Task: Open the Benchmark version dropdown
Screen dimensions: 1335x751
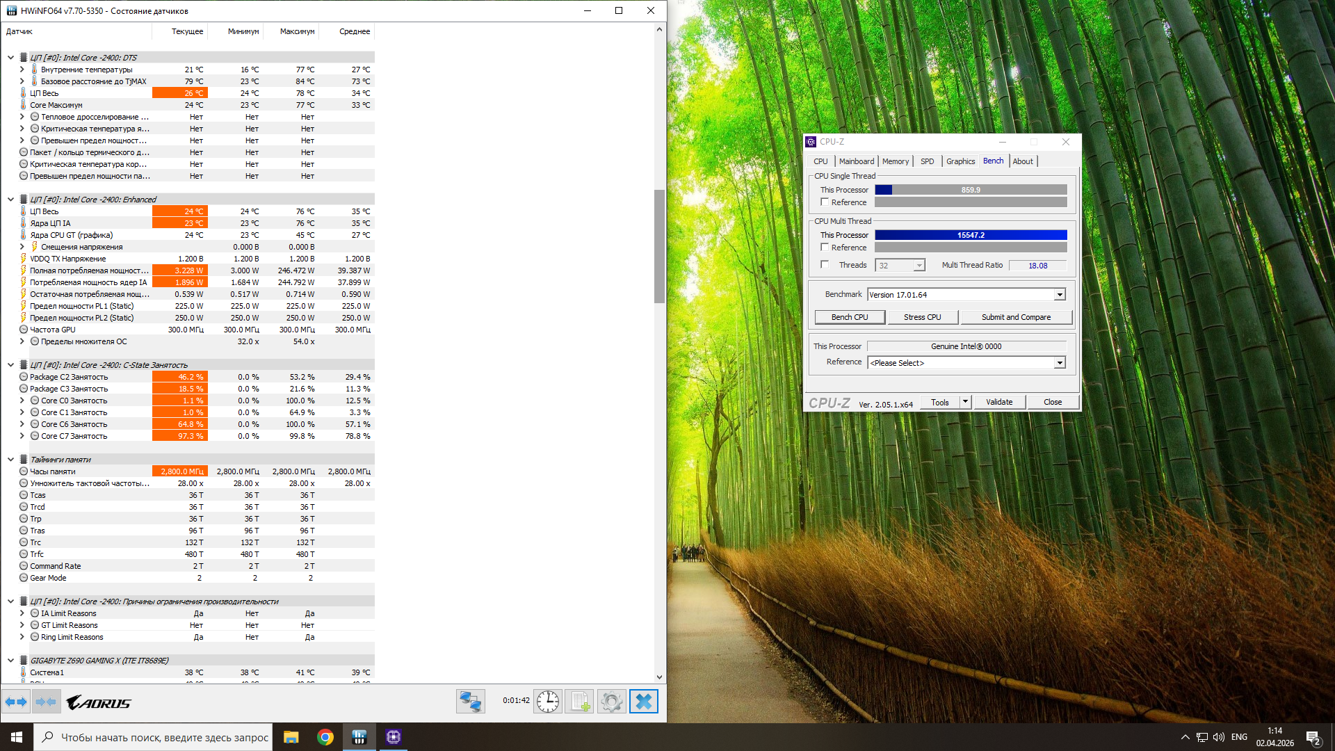Action: click(x=1060, y=295)
